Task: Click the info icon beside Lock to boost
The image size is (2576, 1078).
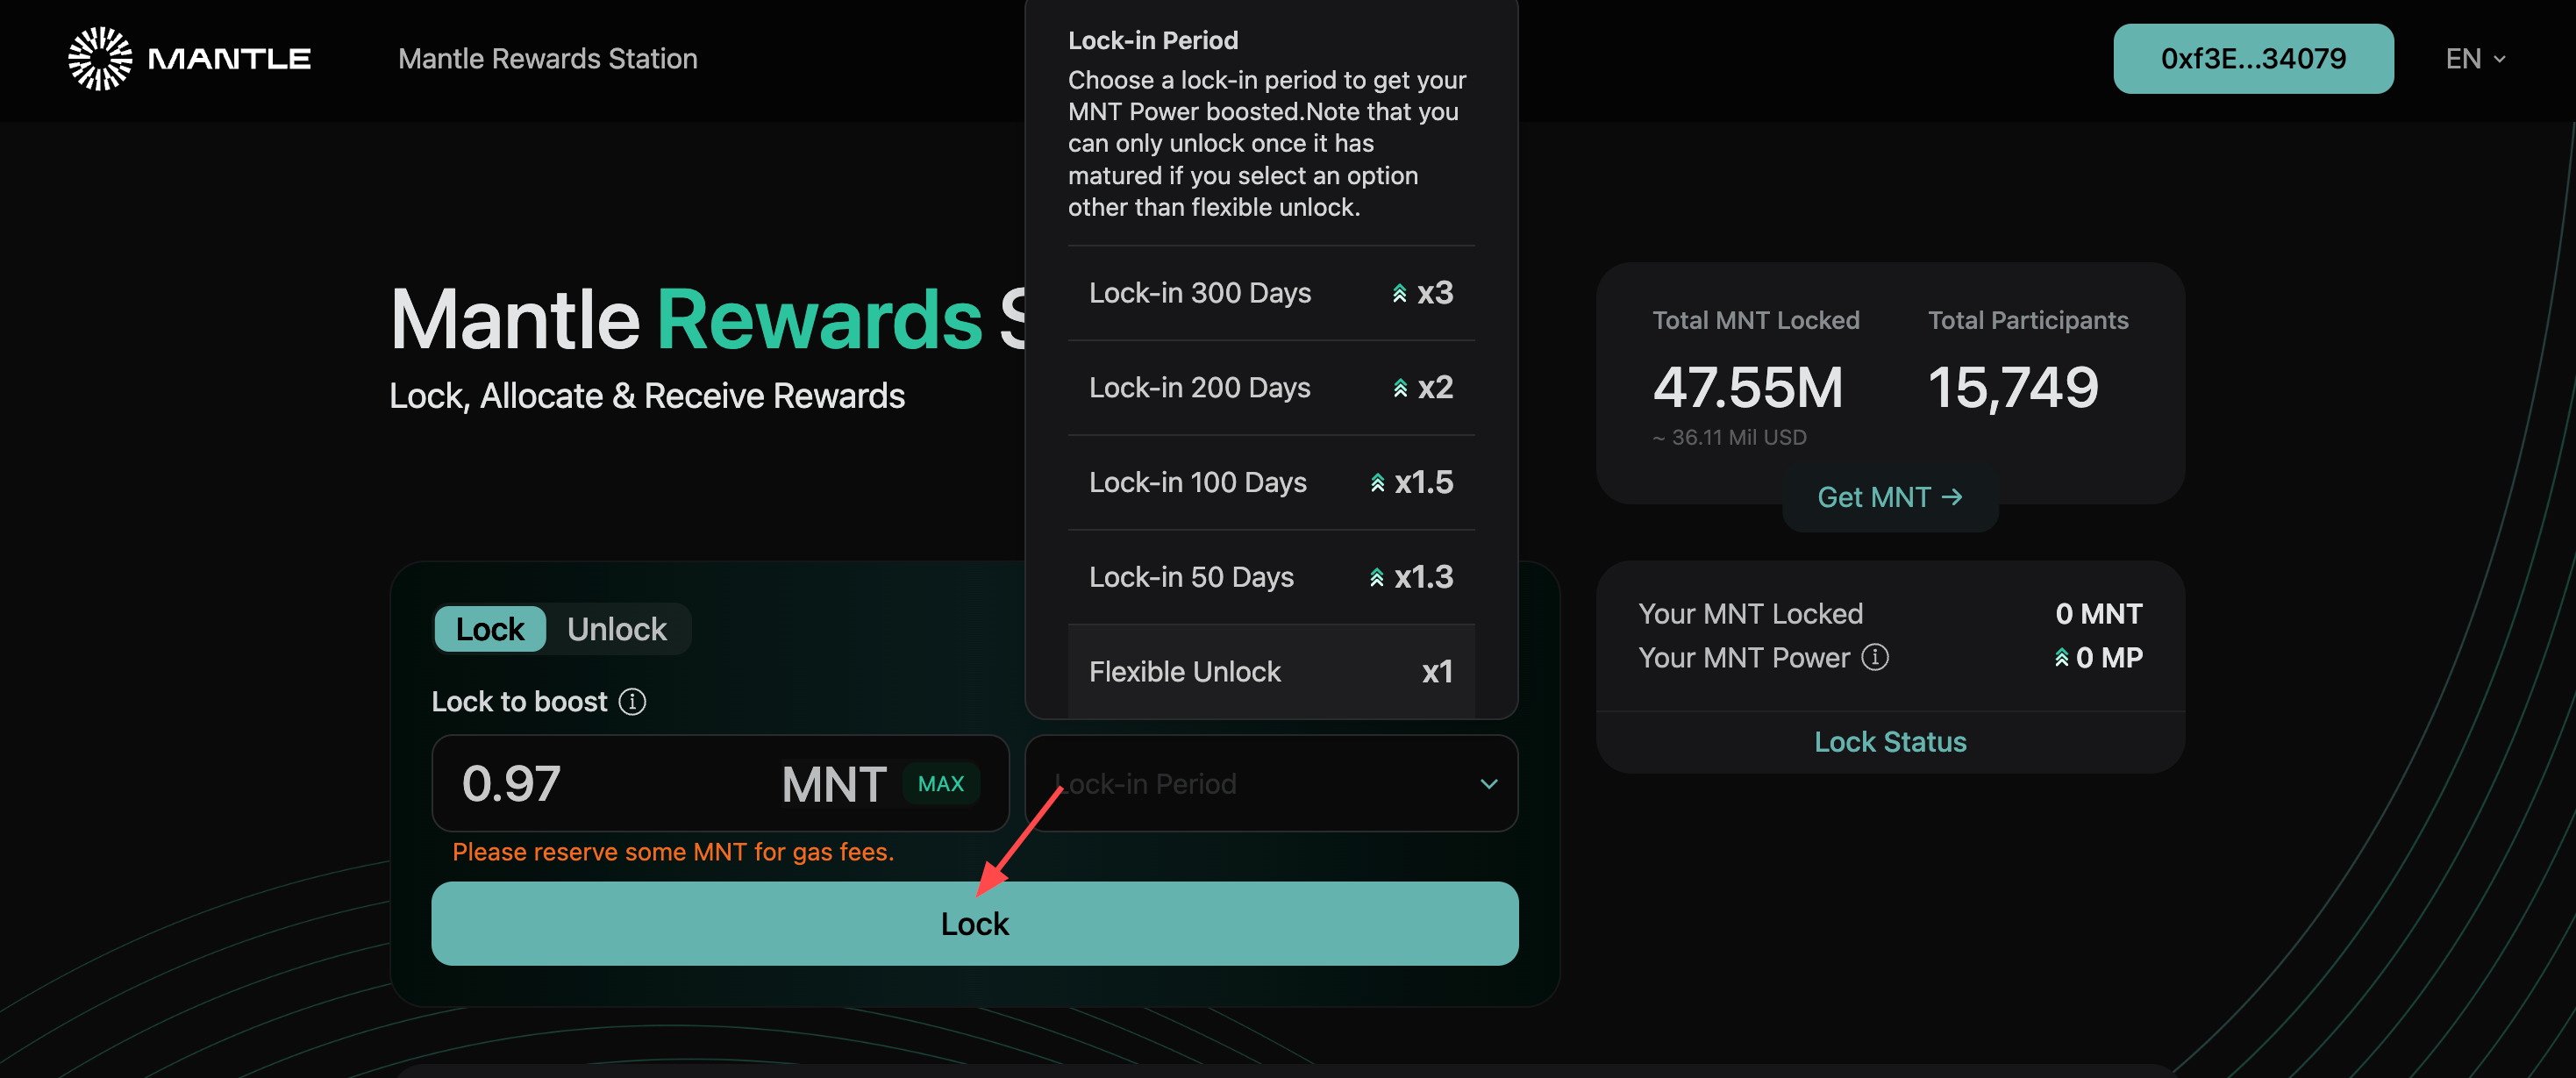Action: [x=632, y=702]
